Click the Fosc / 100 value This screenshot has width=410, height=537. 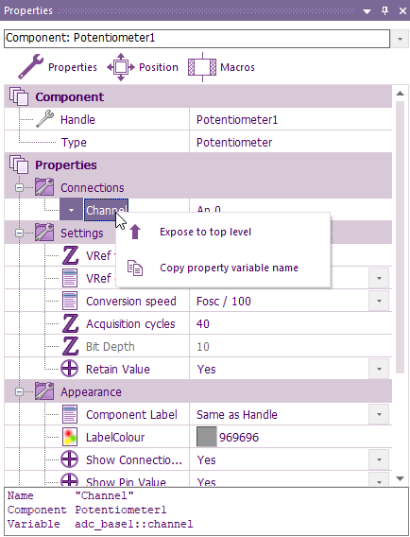224,302
